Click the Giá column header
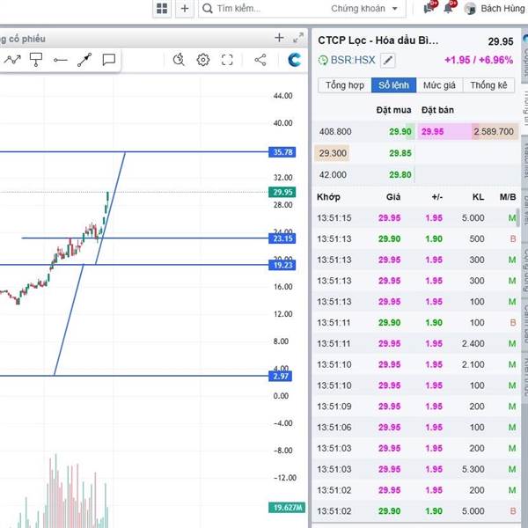The width and height of the screenshot is (528, 528). (x=393, y=197)
